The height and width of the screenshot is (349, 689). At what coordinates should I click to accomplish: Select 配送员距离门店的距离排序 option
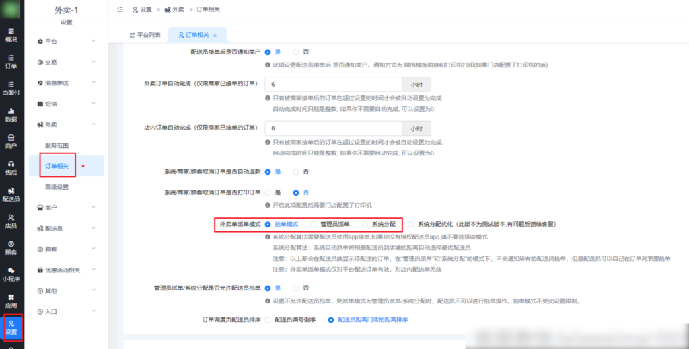[x=331, y=320]
